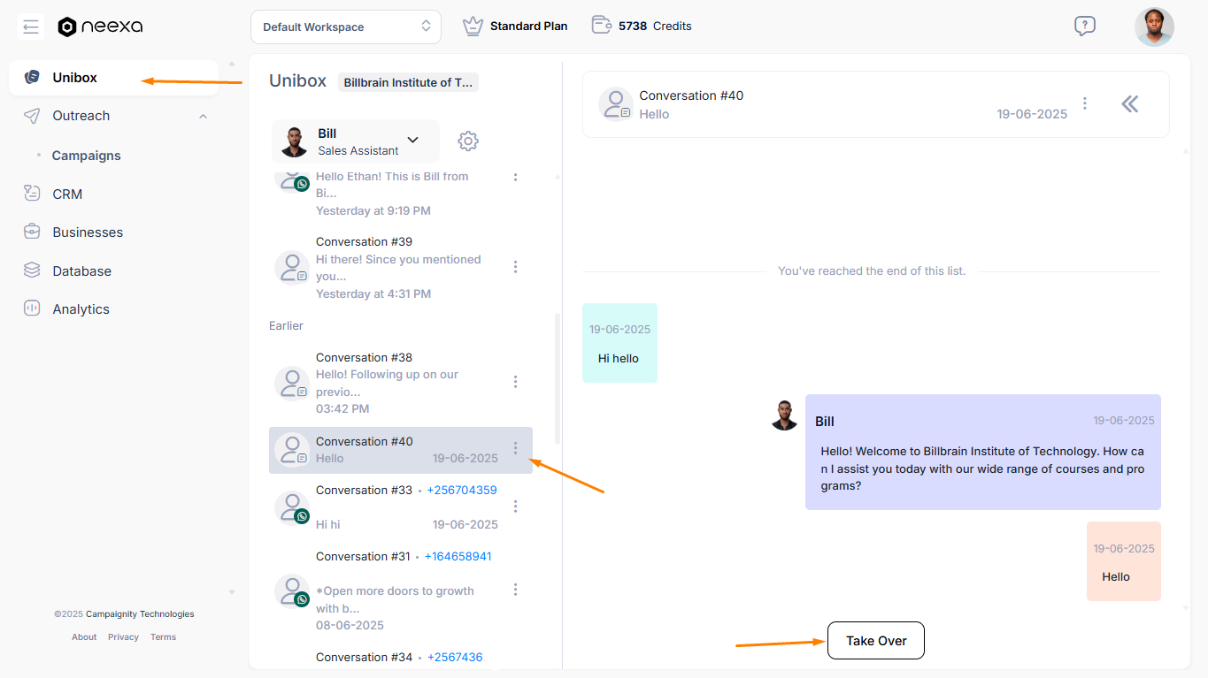Image resolution: width=1208 pixels, height=678 pixels.
Task: Click the Take Over button
Action: [x=875, y=641]
